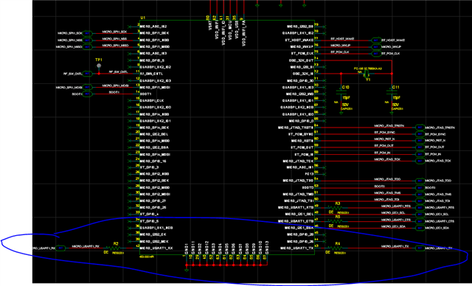This screenshot has height=286, width=472.
Task: Click the RF_SW_CNTL net port symbol
Action: pyautogui.click(x=87, y=74)
